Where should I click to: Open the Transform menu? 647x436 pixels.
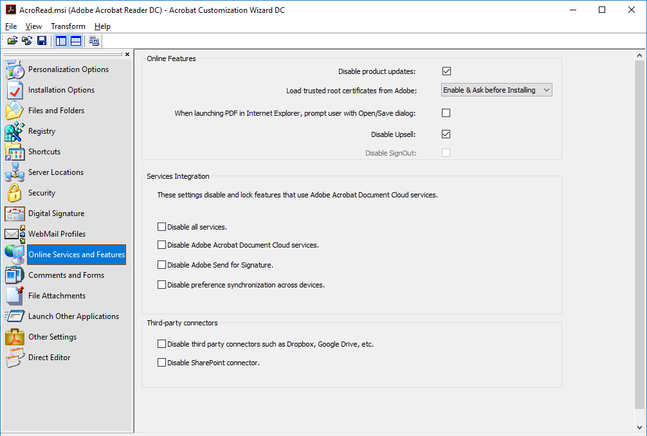tap(68, 26)
